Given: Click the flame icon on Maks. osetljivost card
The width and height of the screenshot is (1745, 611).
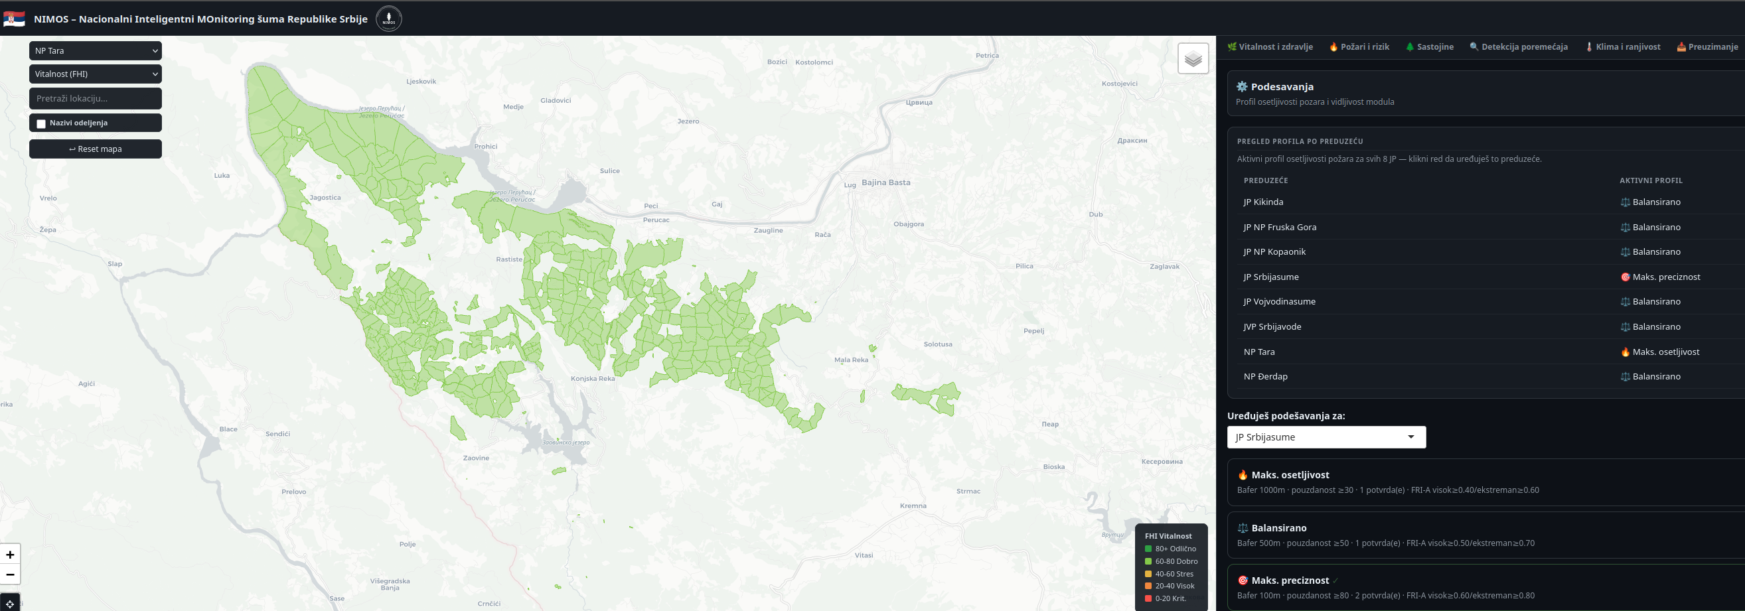Looking at the screenshot, I should point(1243,475).
